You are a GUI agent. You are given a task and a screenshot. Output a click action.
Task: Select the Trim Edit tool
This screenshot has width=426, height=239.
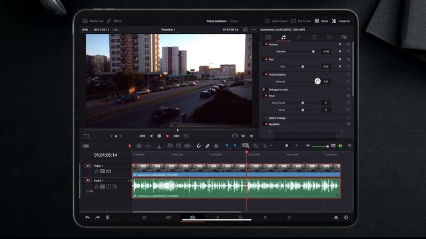[x=139, y=146]
